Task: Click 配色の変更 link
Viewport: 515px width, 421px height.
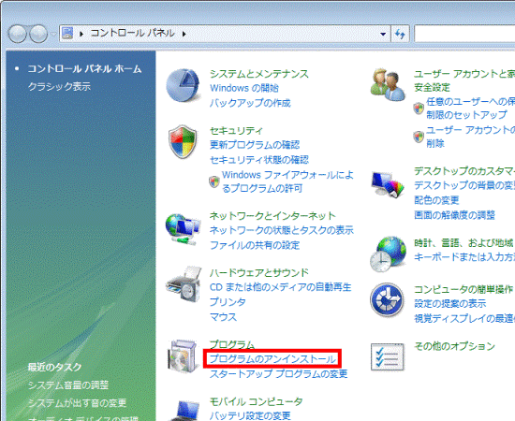Action: pos(437,200)
